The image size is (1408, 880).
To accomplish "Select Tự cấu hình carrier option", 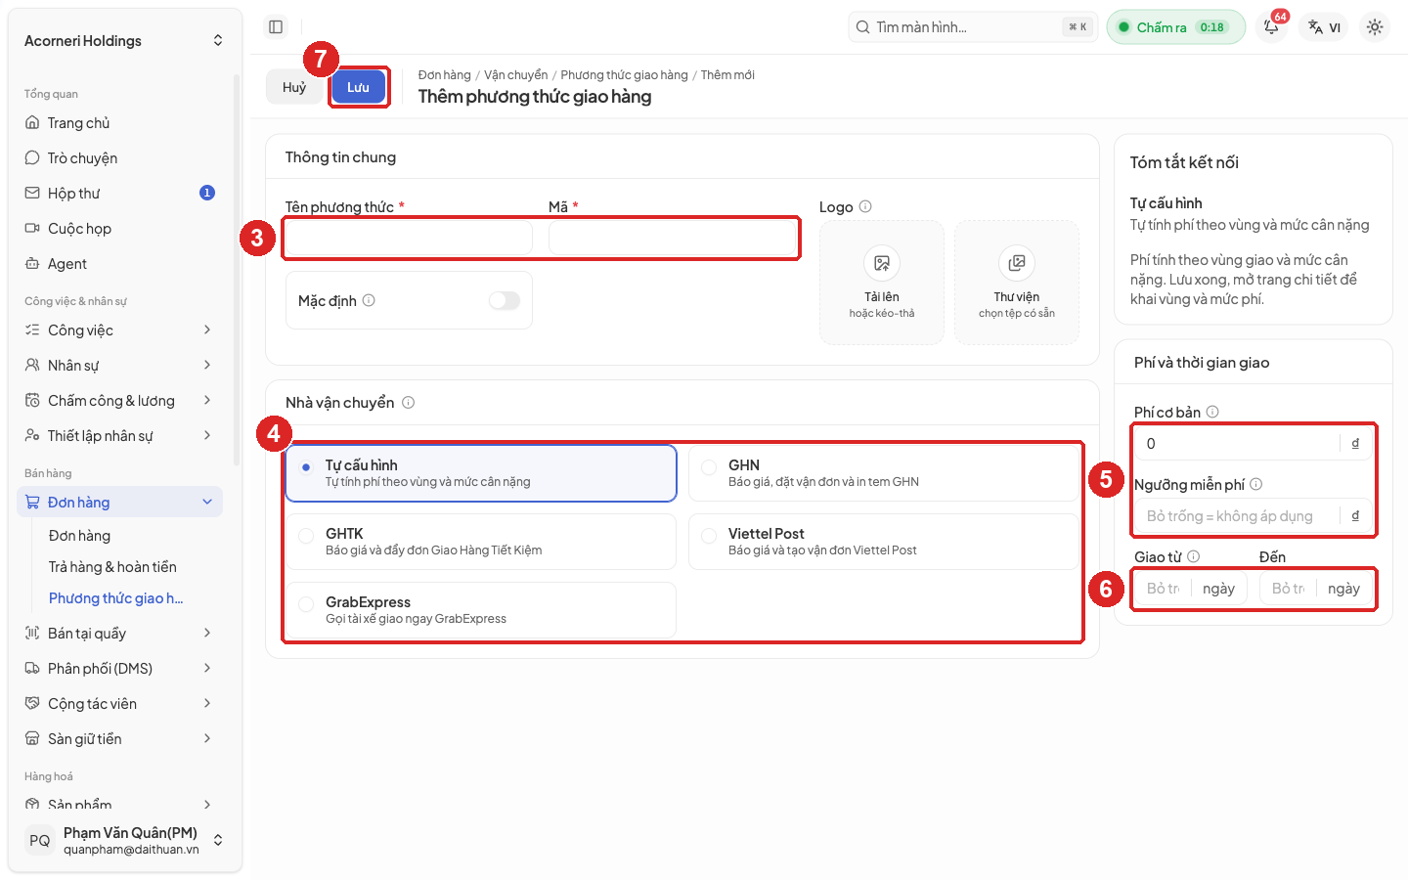I will point(481,473).
